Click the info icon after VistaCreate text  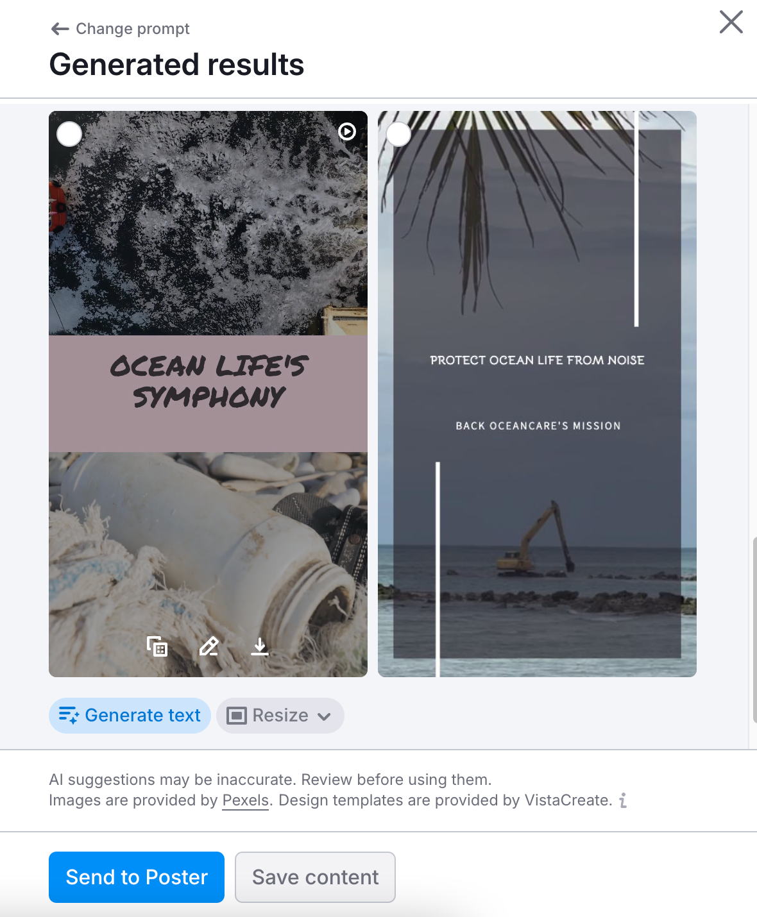(623, 800)
